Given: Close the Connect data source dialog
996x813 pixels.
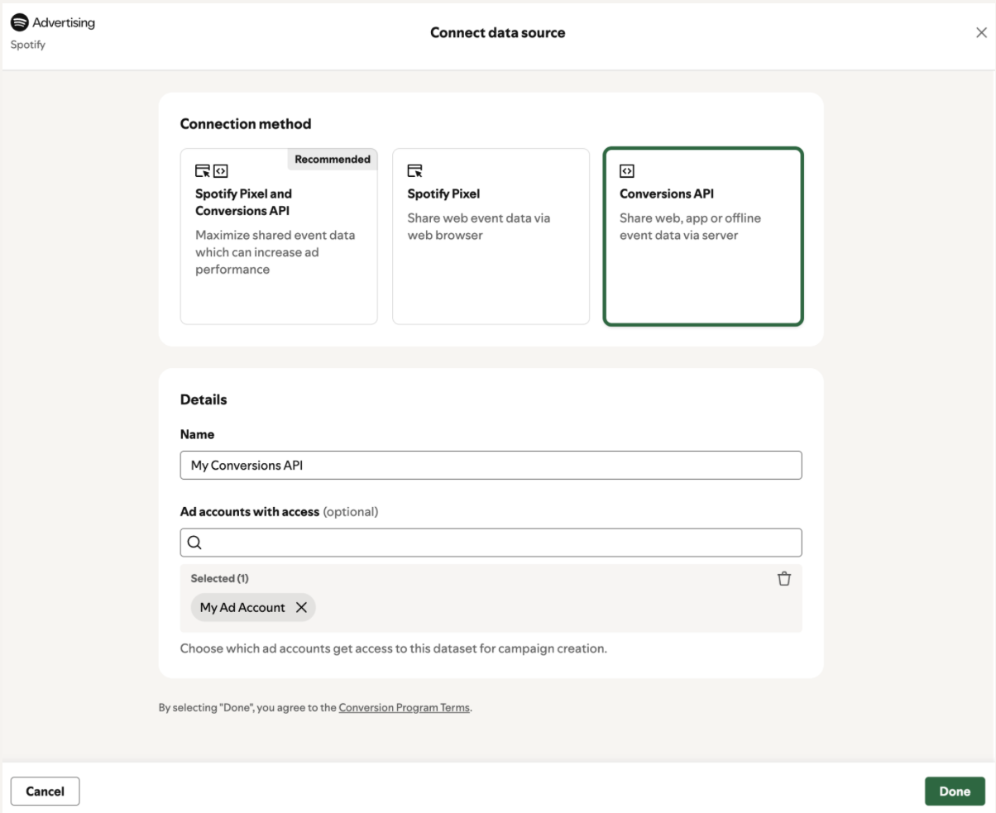Looking at the screenshot, I should (x=981, y=33).
